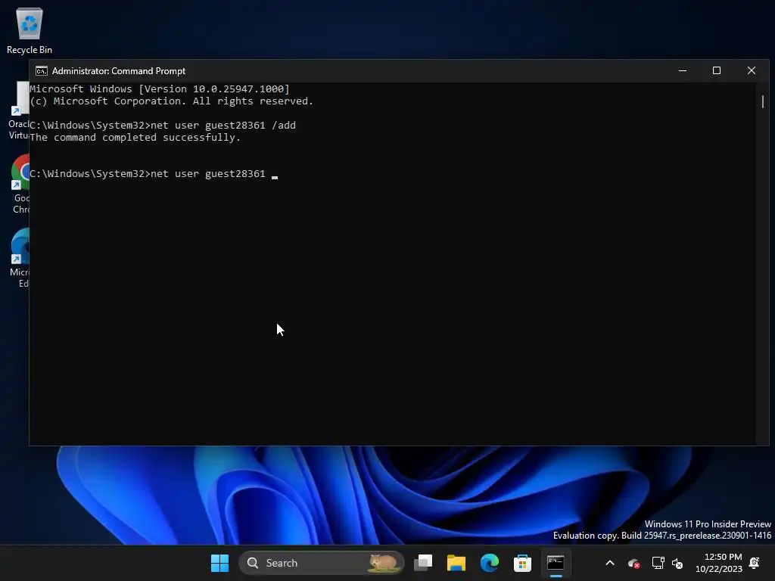Click the 'net user guest28361 /add' command line
This screenshot has height=581, width=775.
coord(163,125)
